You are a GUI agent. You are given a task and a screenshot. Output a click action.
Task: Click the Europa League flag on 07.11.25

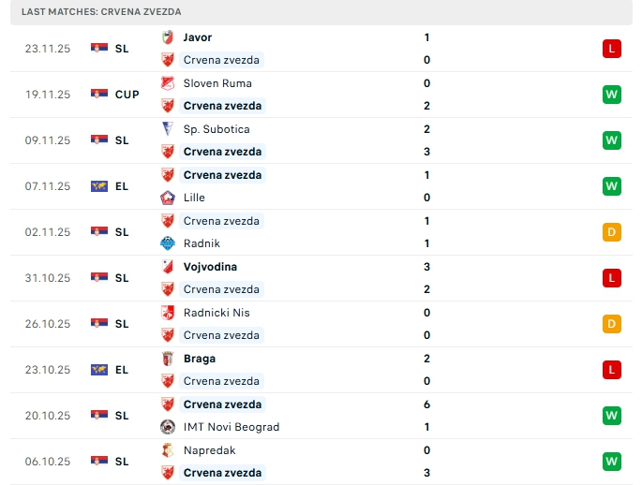point(99,186)
